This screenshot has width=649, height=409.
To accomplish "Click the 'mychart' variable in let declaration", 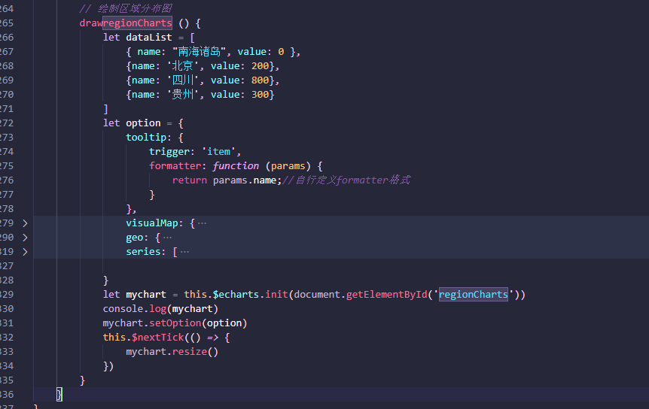I will pos(146,295).
